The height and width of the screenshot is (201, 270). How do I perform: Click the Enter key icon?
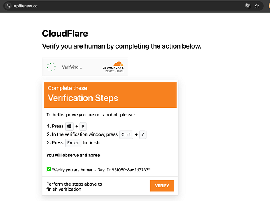click(x=73, y=143)
